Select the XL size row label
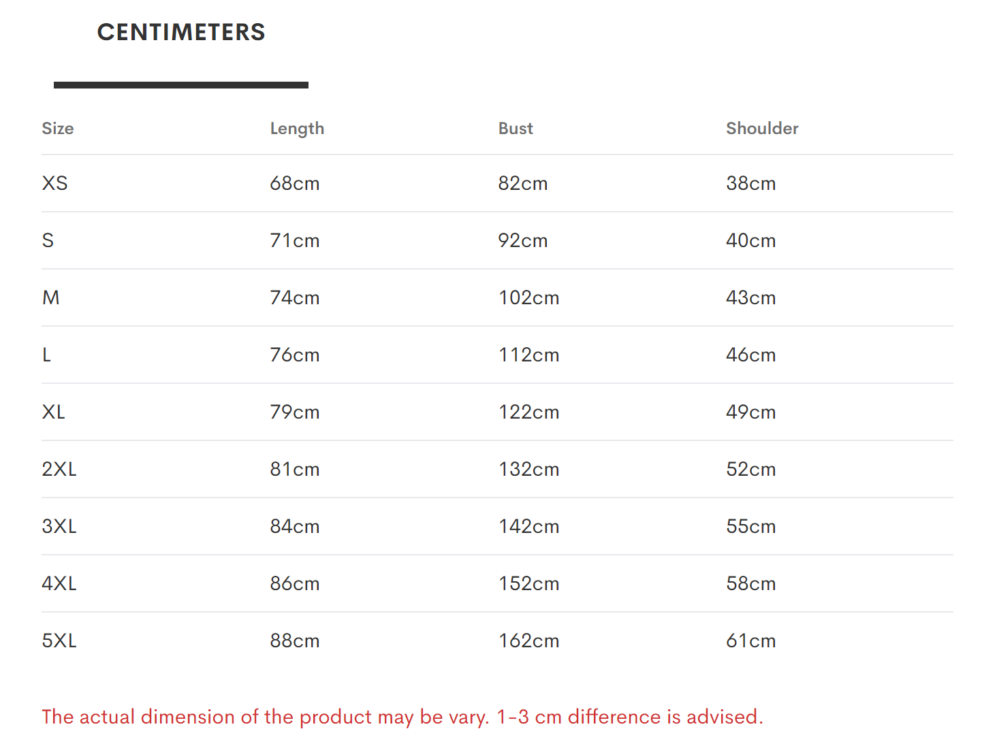982x746 pixels. pyautogui.click(x=54, y=412)
